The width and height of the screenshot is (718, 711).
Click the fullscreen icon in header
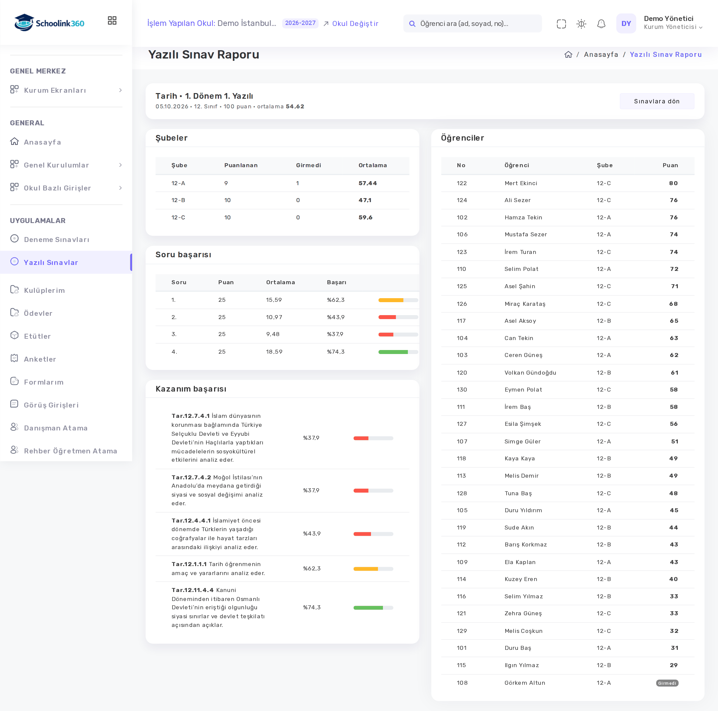pos(561,24)
